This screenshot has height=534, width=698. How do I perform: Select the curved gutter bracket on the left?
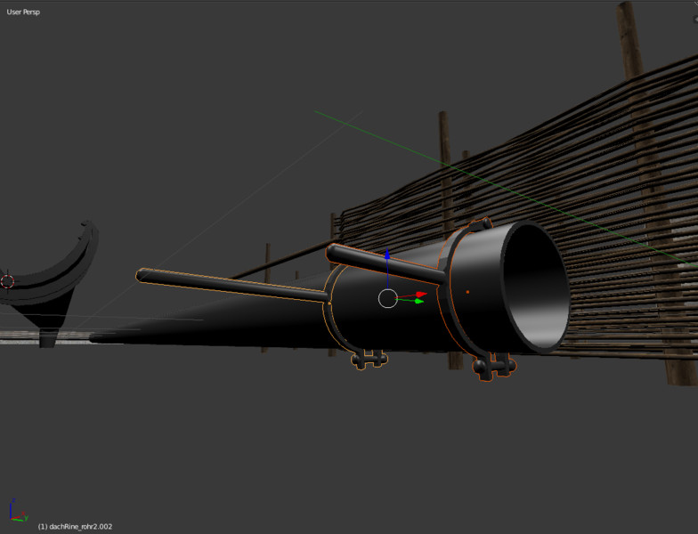click(x=62, y=276)
